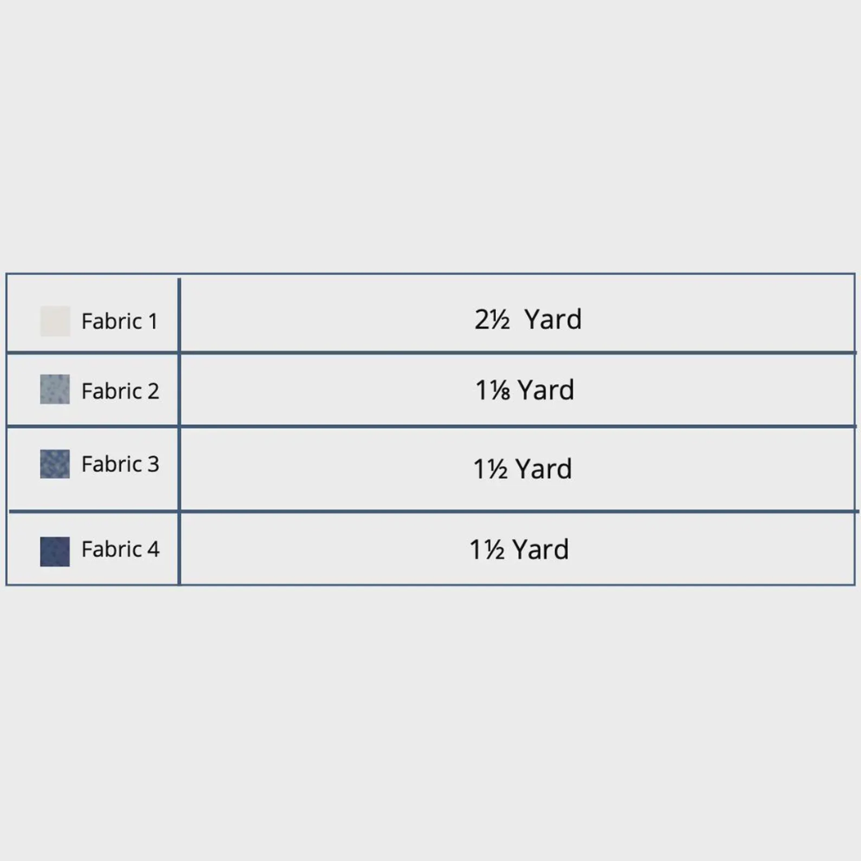861x861 pixels.
Task: Choose the dark navy Fabric 4 swatch
Action: (x=55, y=551)
